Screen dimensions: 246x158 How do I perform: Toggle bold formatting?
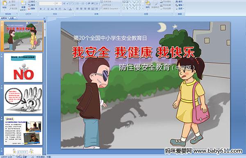tap(41, 9)
